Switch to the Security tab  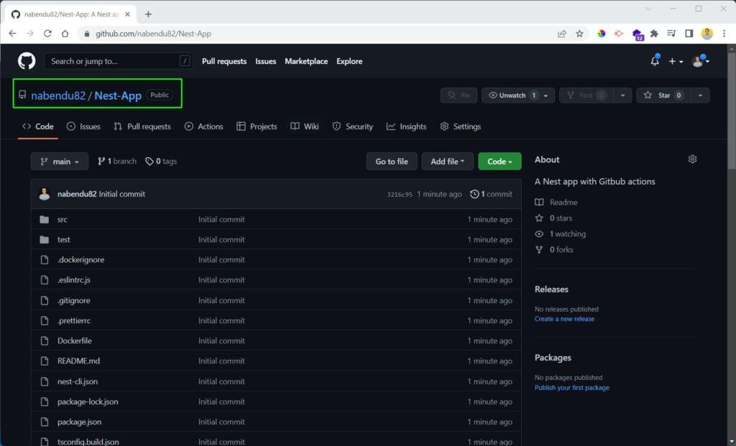(x=352, y=126)
